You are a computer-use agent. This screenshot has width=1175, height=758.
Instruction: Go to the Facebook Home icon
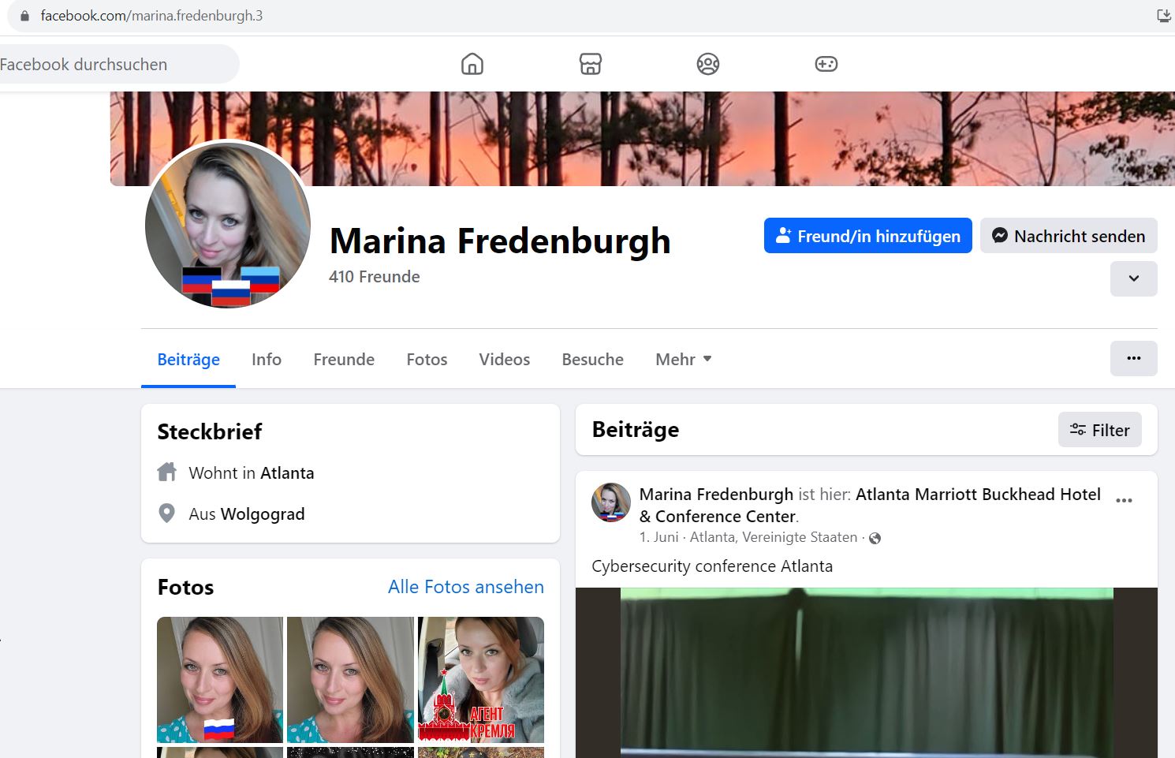tap(472, 64)
